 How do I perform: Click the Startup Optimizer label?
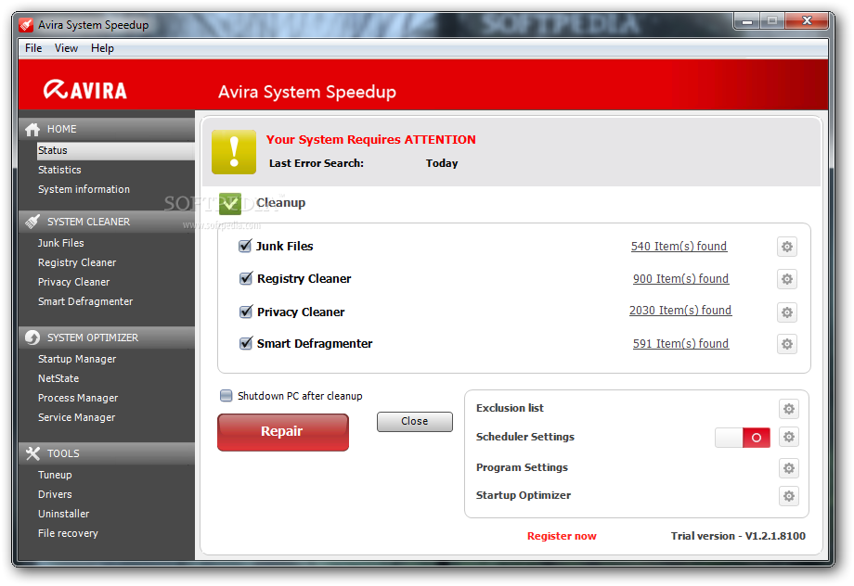click(524, 496)
